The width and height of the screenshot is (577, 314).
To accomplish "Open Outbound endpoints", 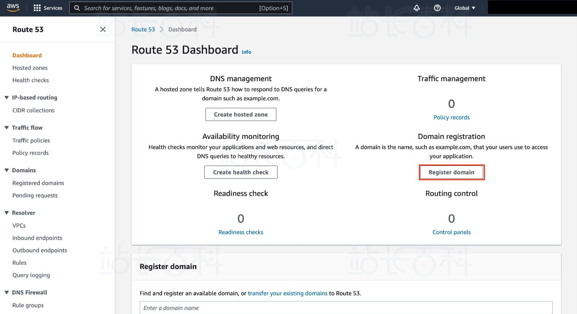I will (40, 250).
